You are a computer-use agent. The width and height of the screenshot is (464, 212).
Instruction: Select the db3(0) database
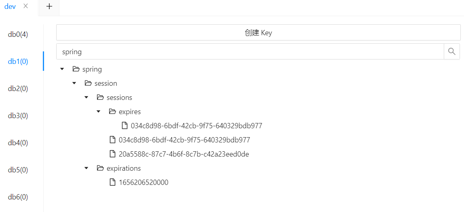(x=18, y=116)
